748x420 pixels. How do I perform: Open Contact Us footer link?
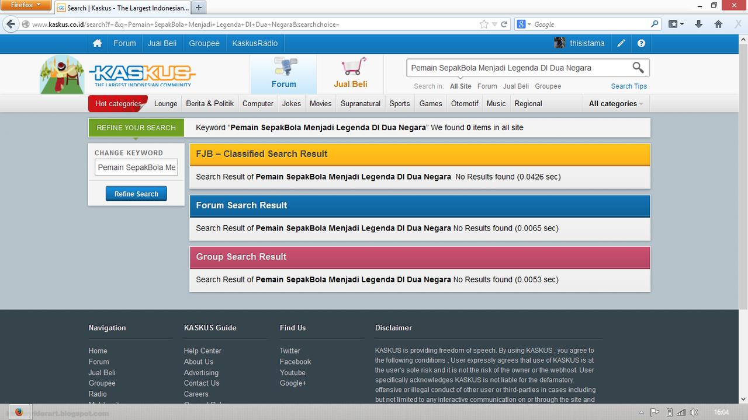click(202, 383)
